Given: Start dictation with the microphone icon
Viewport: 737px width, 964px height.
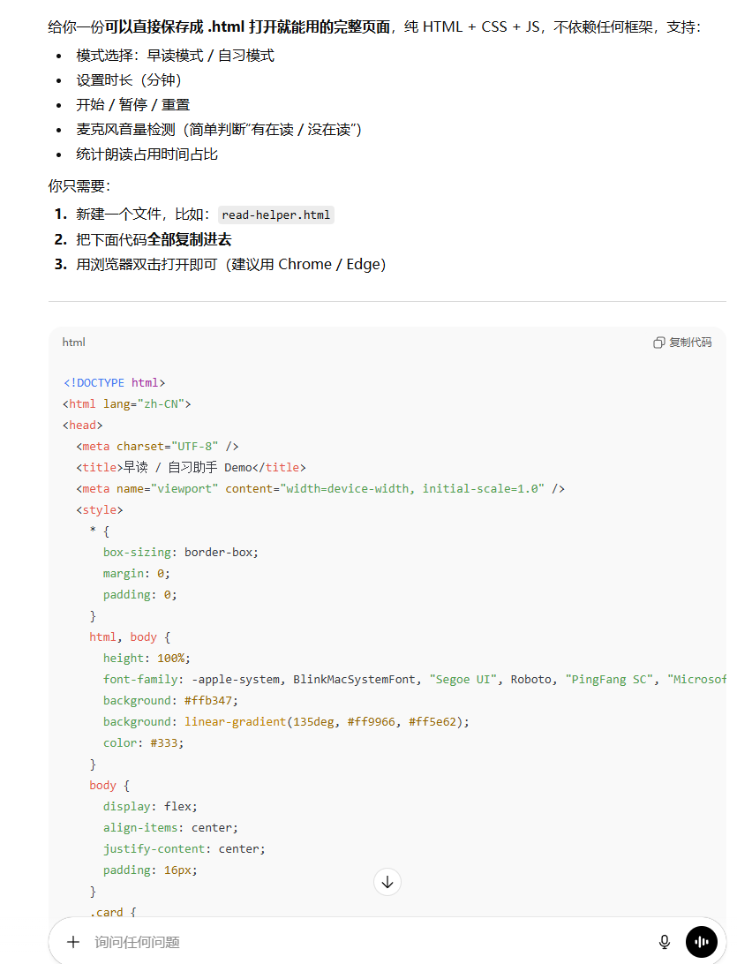Looking at the screenshot, I should point(665,942).
